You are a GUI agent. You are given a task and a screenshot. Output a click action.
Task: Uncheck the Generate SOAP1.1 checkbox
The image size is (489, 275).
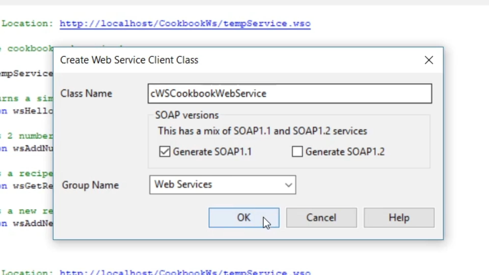[165, 152]
